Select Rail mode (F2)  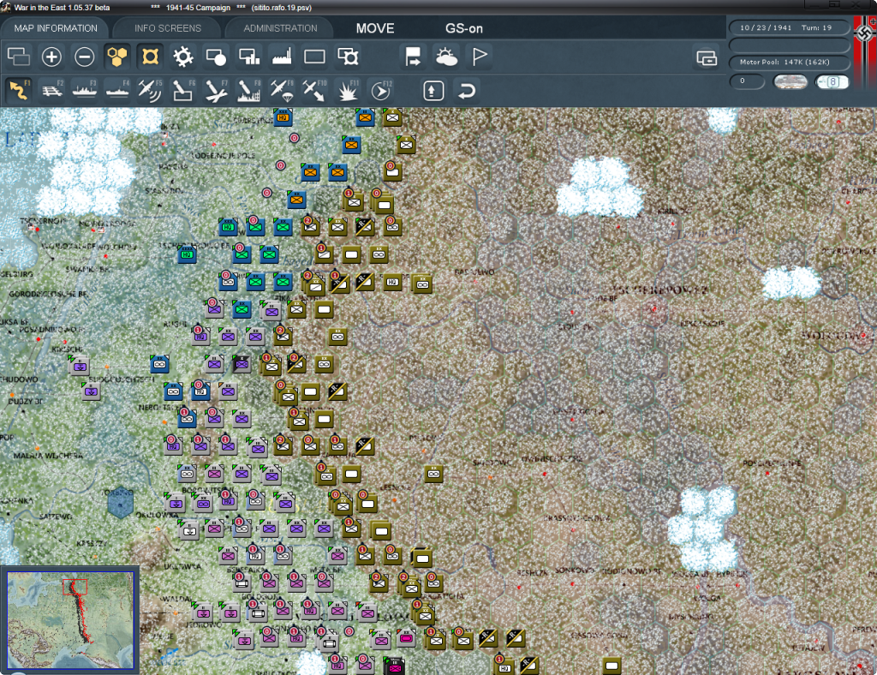[x=51, y=90]
